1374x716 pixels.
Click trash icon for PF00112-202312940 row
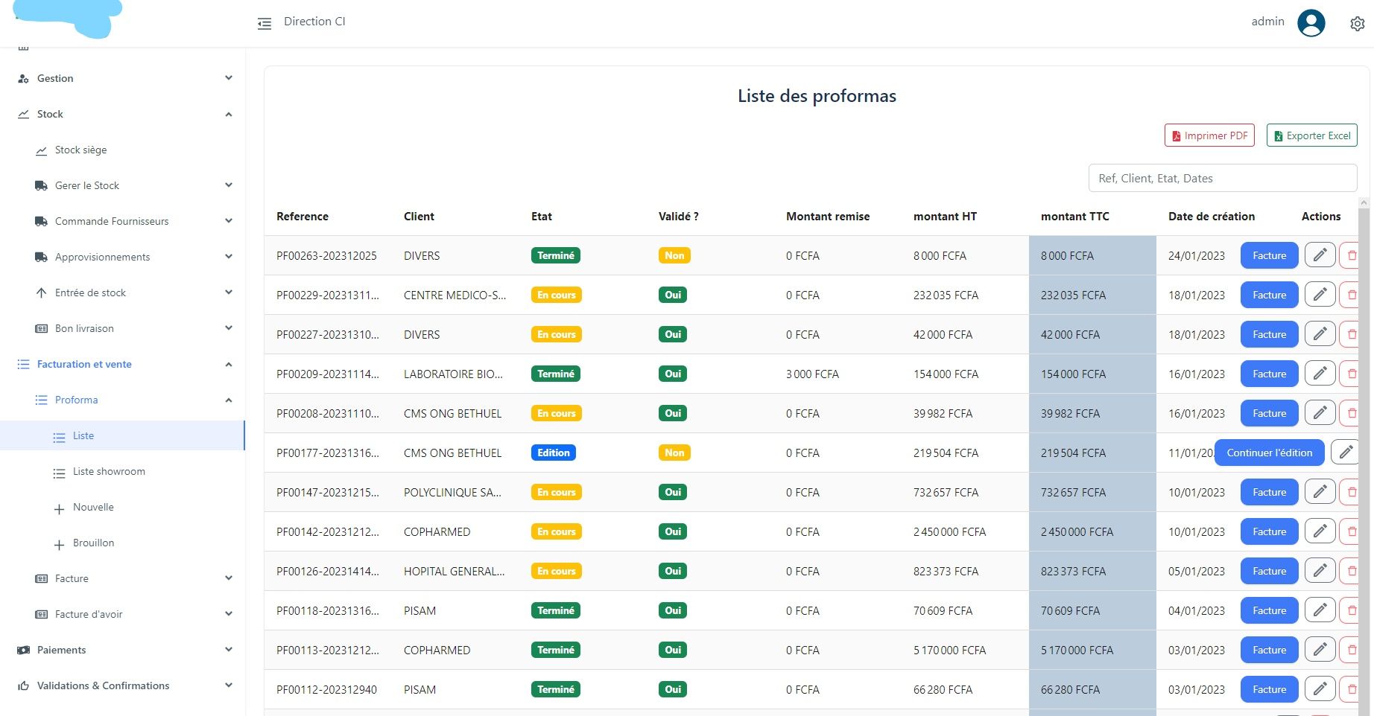(1351, 689)
